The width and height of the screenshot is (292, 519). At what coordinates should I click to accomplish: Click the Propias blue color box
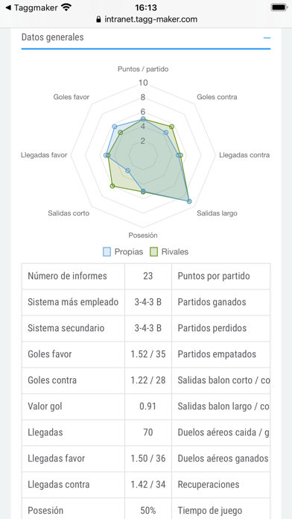point(107,252)
